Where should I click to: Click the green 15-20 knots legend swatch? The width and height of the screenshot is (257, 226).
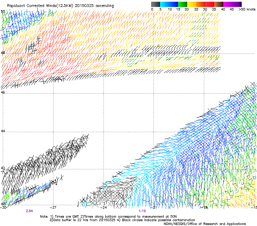coord(183,4)
